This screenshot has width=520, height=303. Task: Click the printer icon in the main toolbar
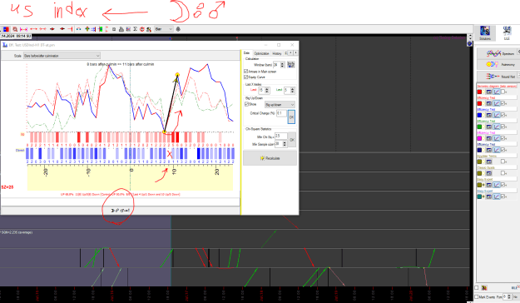[121, 29]
